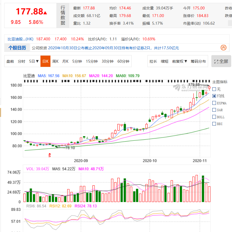Viewport: 232px width, 232px height.
Task: Click the 2020-11 date axis label
Action: coord(199,161)
